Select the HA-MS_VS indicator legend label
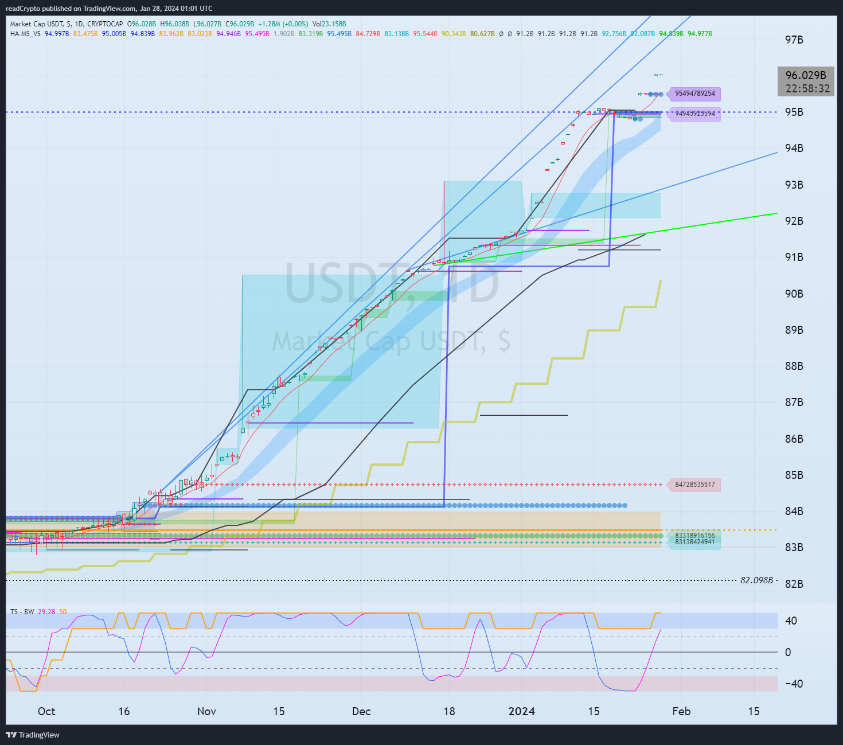This screenshot has height=745, width=843. point(25,34)
